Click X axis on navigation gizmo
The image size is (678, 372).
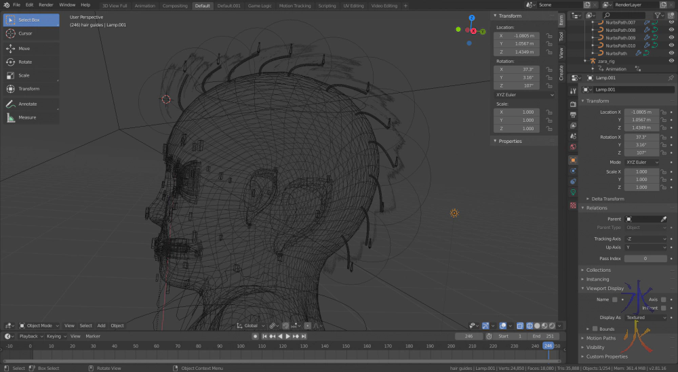(x=473, y=31)
